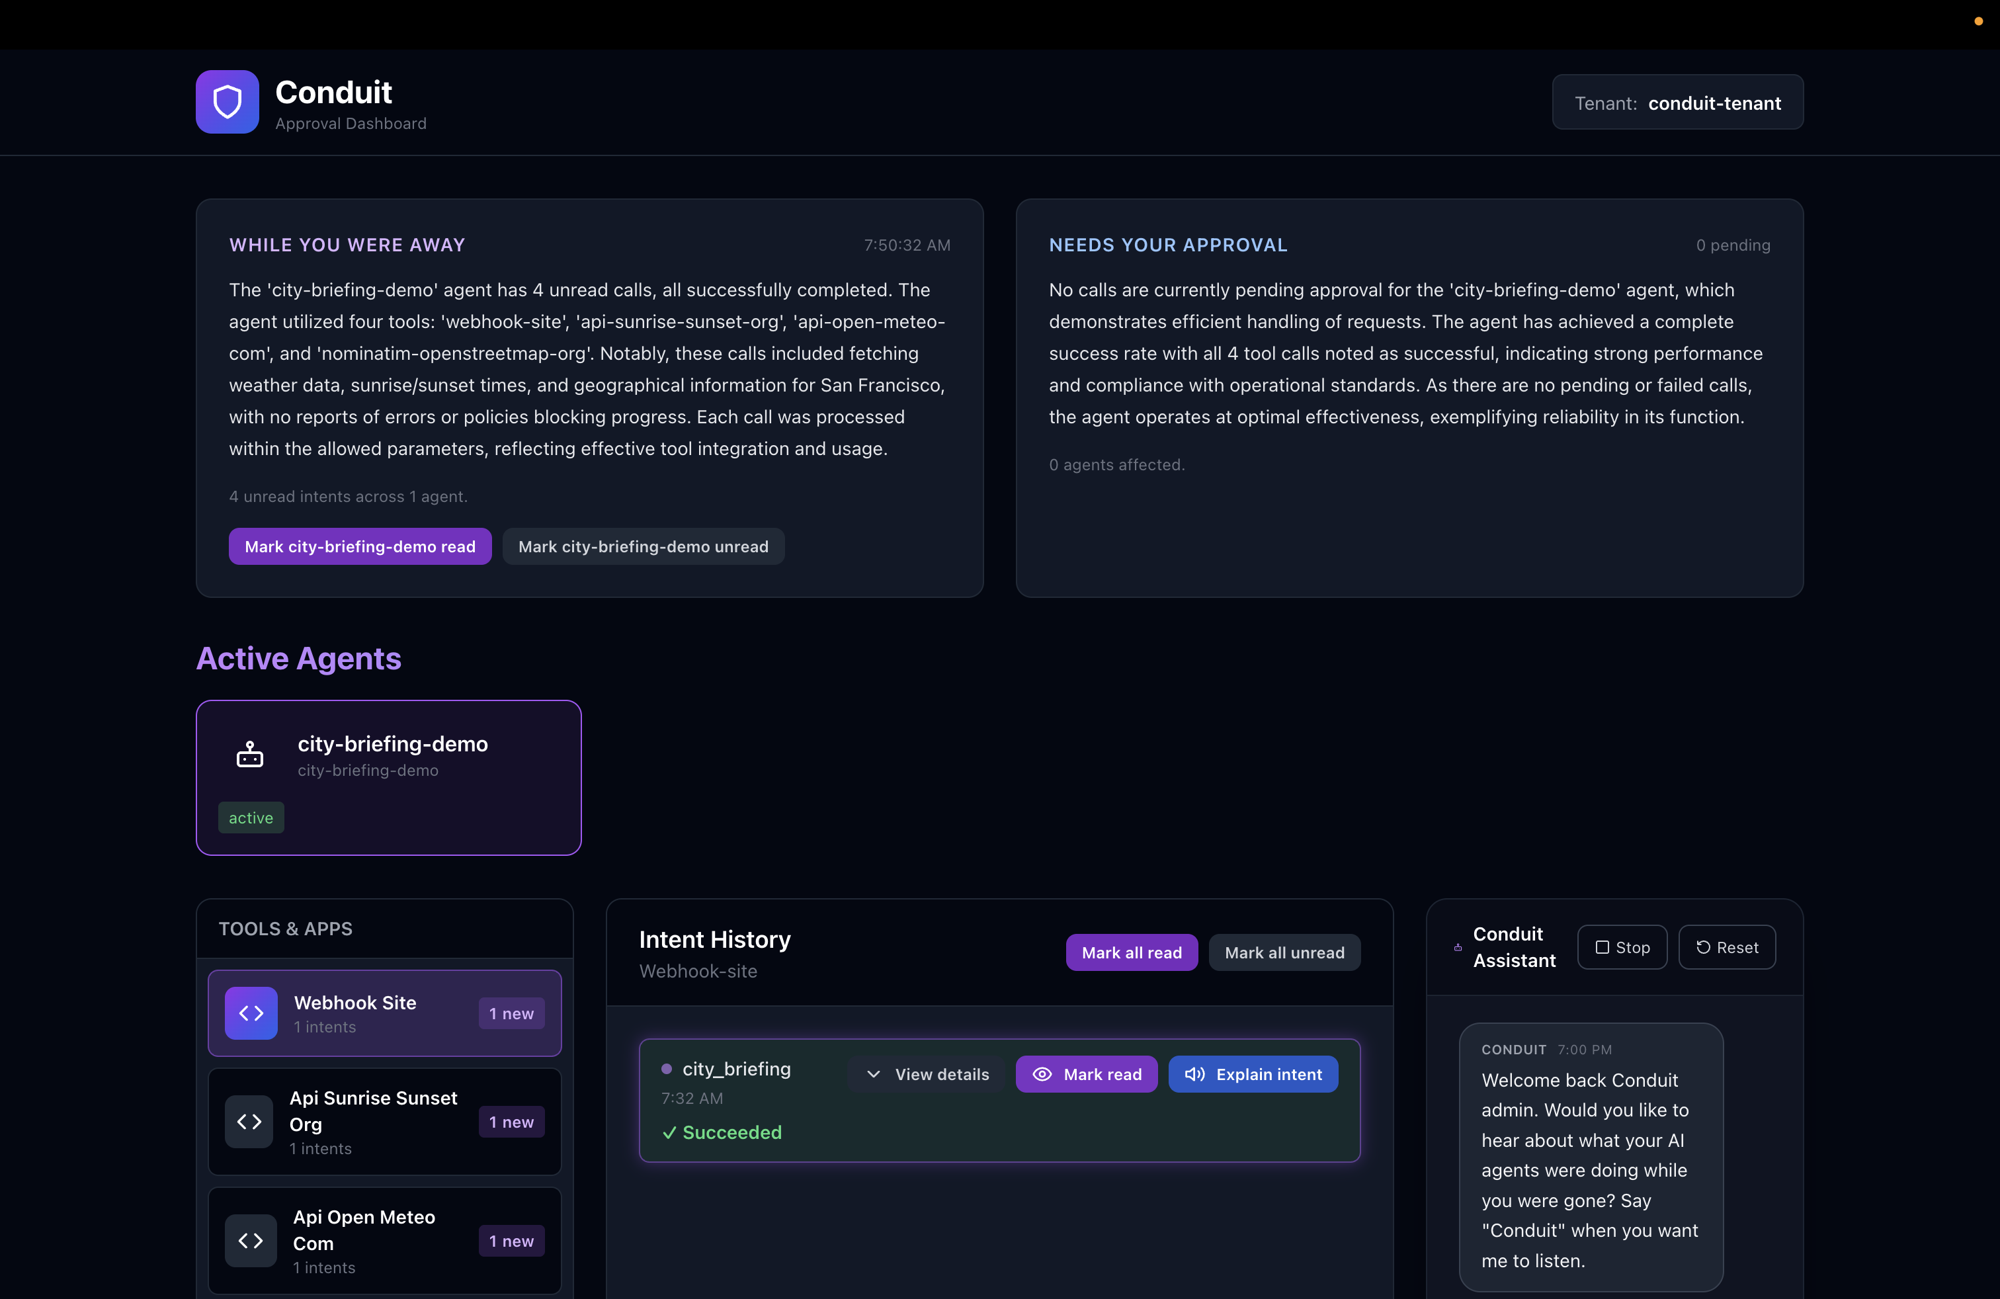2000x1299 pixels.
Task: Expand View details for city_briefing
Action: point(927,1074)
